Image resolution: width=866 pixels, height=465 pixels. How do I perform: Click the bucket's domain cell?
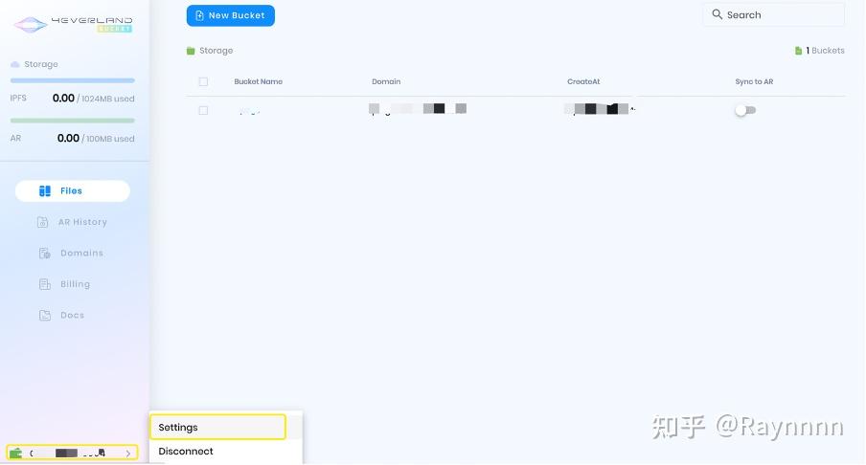pyautogui.click(x=418, y=109)
